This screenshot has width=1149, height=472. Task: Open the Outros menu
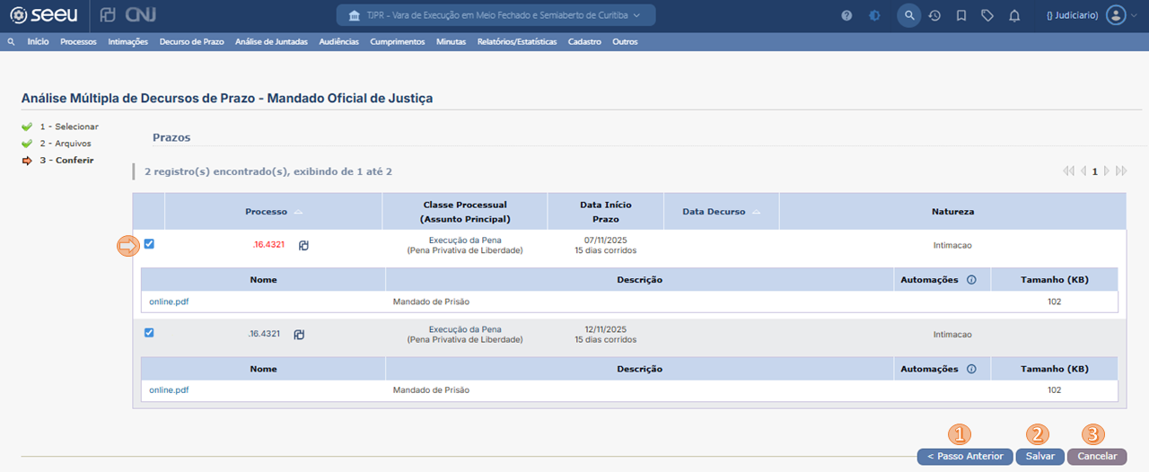625,41
